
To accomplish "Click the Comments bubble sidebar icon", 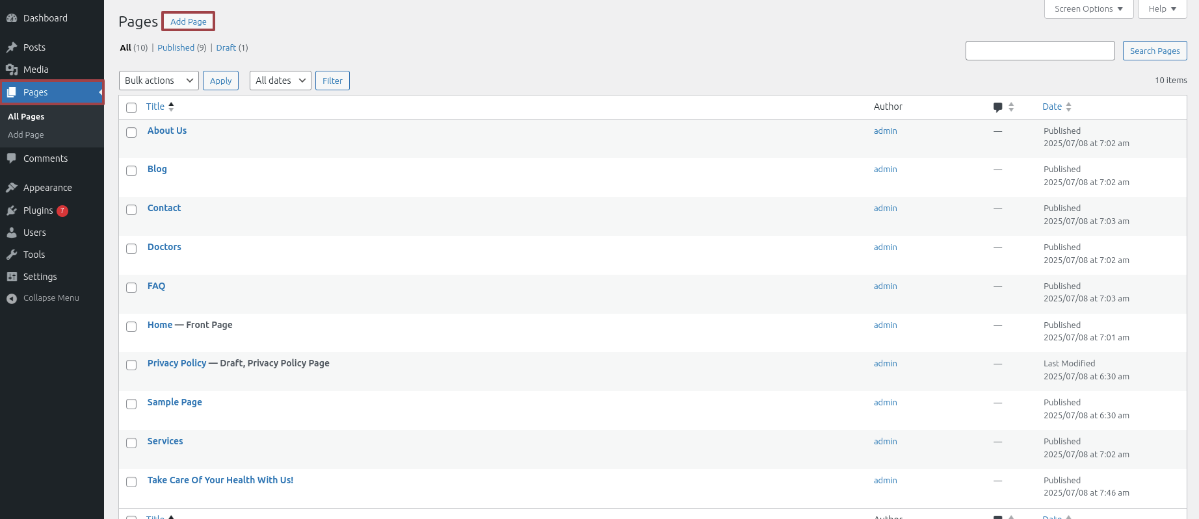I will (12, 158).
